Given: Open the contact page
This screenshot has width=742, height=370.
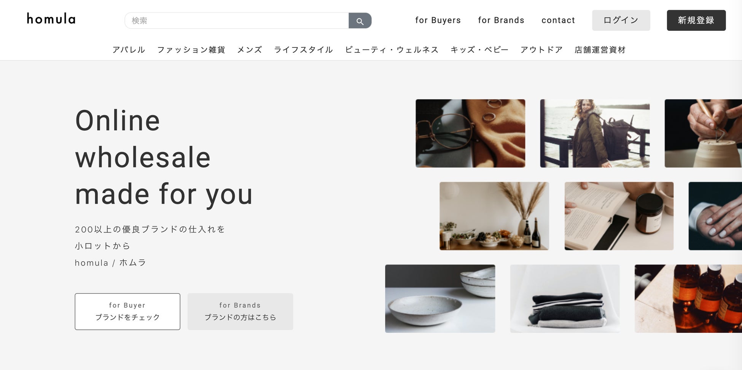Looking at the screenshot, I should (x=558, y=20).
